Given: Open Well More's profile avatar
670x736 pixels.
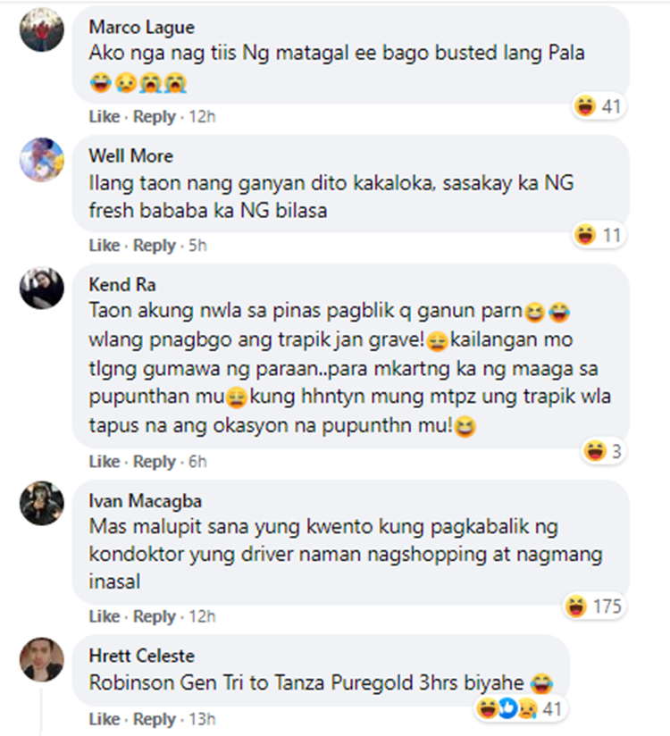Looking at the screenshot, I should tap(42, 160).
